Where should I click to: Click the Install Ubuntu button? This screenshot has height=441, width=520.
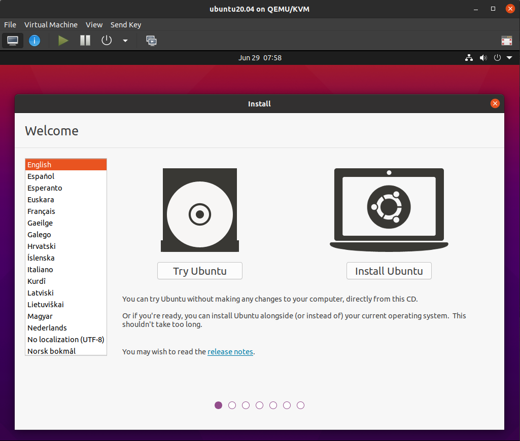pos(389,271)
